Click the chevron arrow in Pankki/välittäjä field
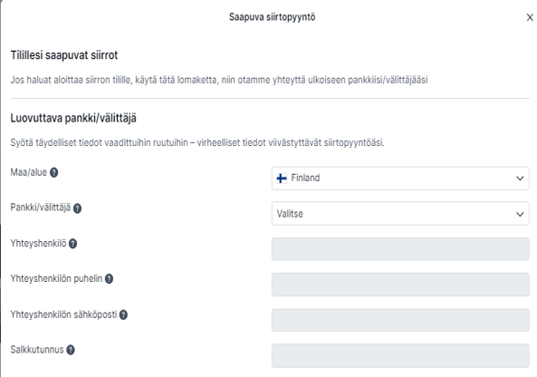Image resolution: width=537 pixels, height=377 pixels. pos(520,214)
